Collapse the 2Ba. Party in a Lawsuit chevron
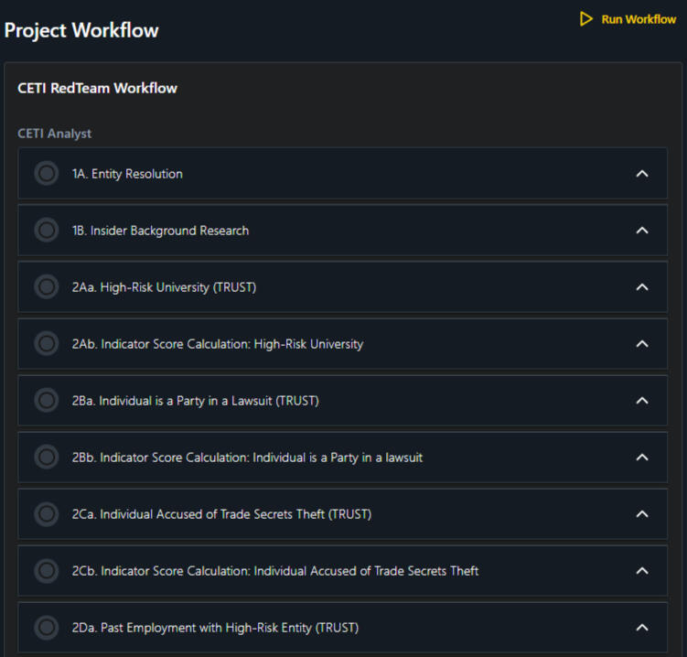Image resolution: width=687 pixels, height=657 pixels. coord(642,401)
